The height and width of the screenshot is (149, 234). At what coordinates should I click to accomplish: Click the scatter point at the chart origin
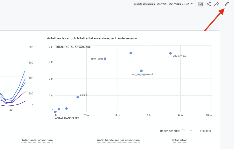tap(55, 112)
